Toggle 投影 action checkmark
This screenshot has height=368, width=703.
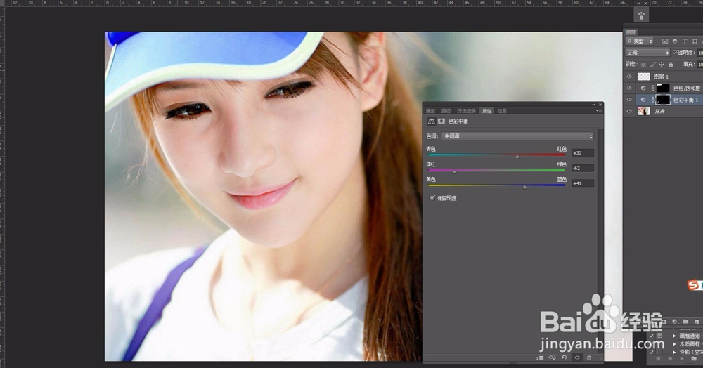[x=652, y=353]
